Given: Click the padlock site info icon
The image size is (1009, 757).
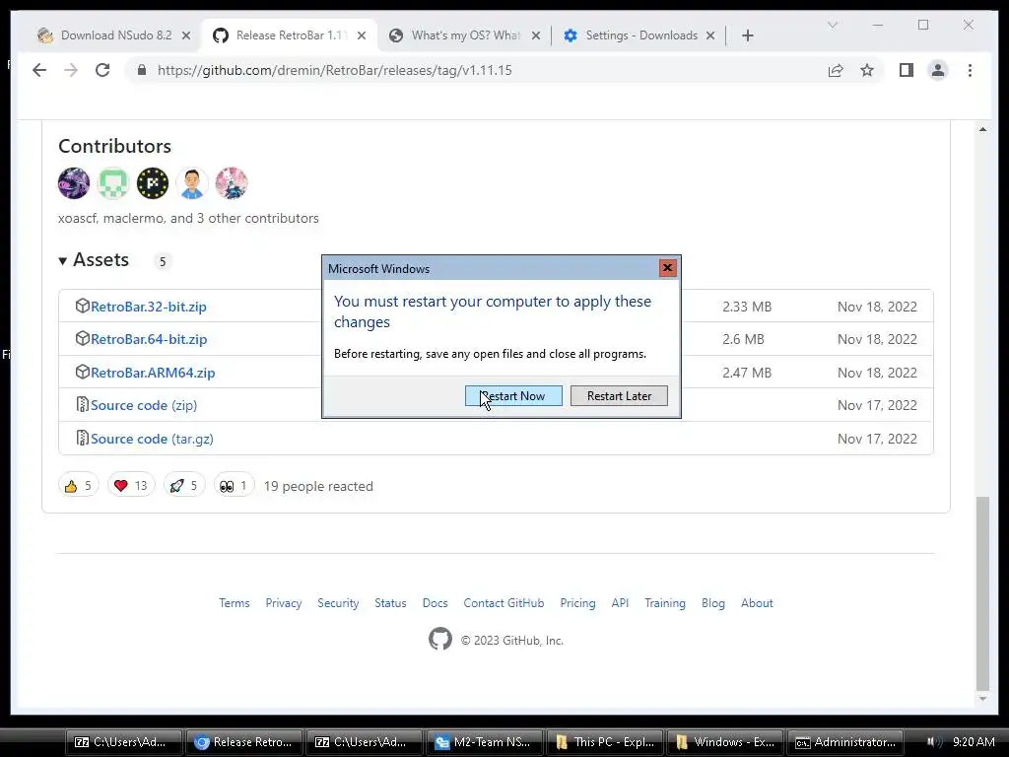Looking at the screenshot, I should [x=142, y=70].
